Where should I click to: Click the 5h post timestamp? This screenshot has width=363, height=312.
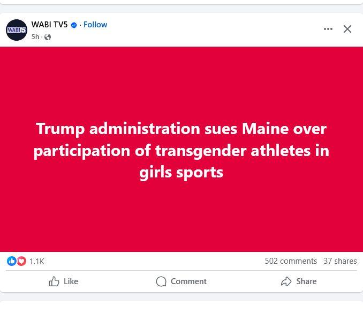(35, 37)
